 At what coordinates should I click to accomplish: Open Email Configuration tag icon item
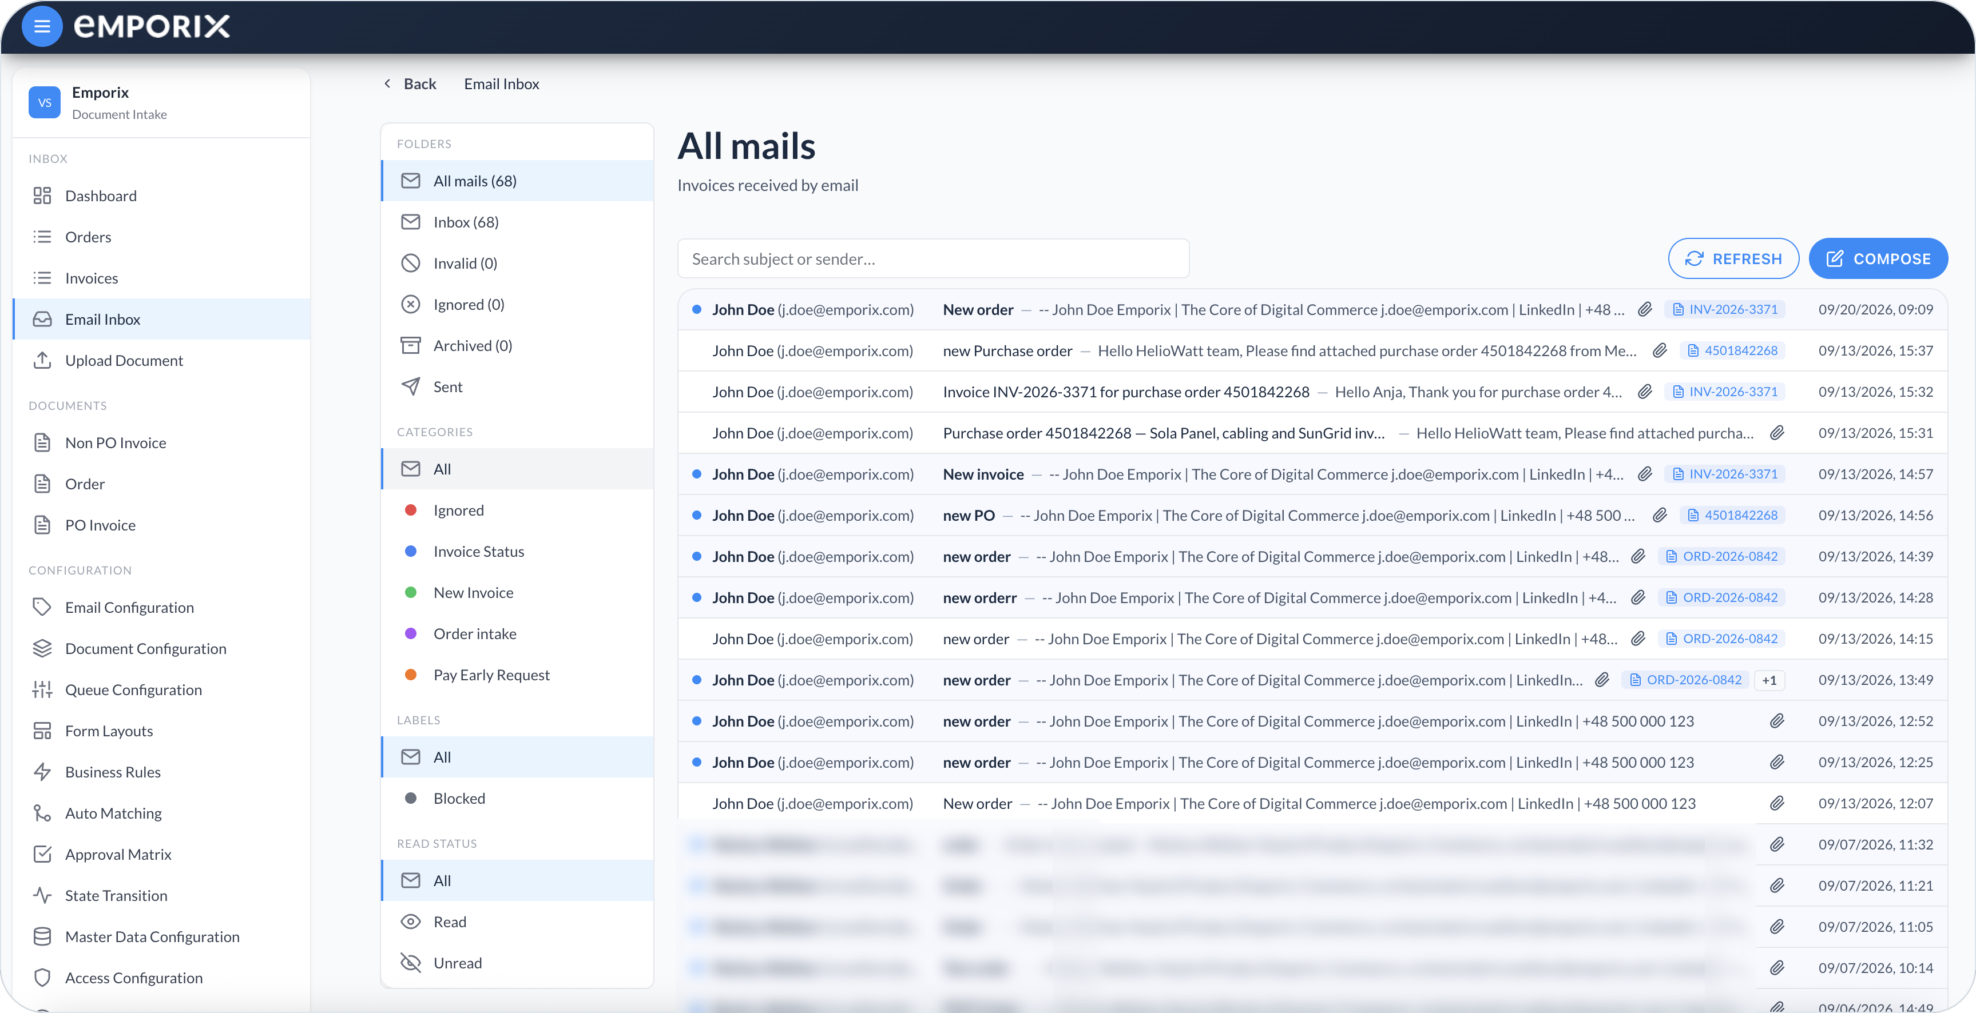(x=161, y=608)
